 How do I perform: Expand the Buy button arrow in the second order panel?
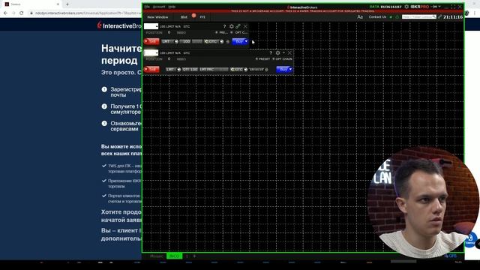coord(290,70)
